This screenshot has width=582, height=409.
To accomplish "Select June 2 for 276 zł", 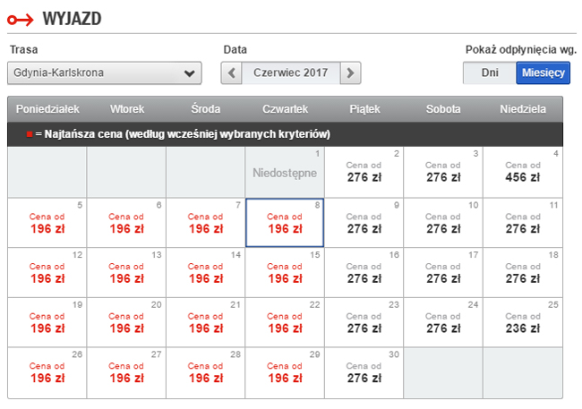I will [x=364, y=172].
